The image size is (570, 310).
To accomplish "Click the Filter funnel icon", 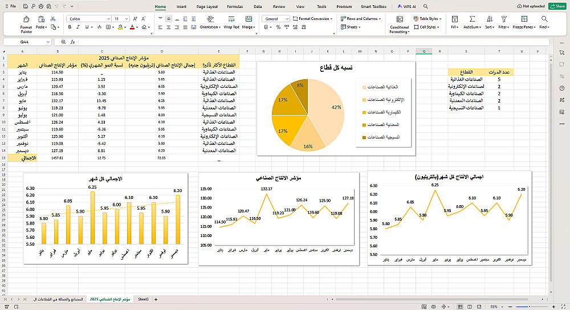I will (x=503, y=20).
